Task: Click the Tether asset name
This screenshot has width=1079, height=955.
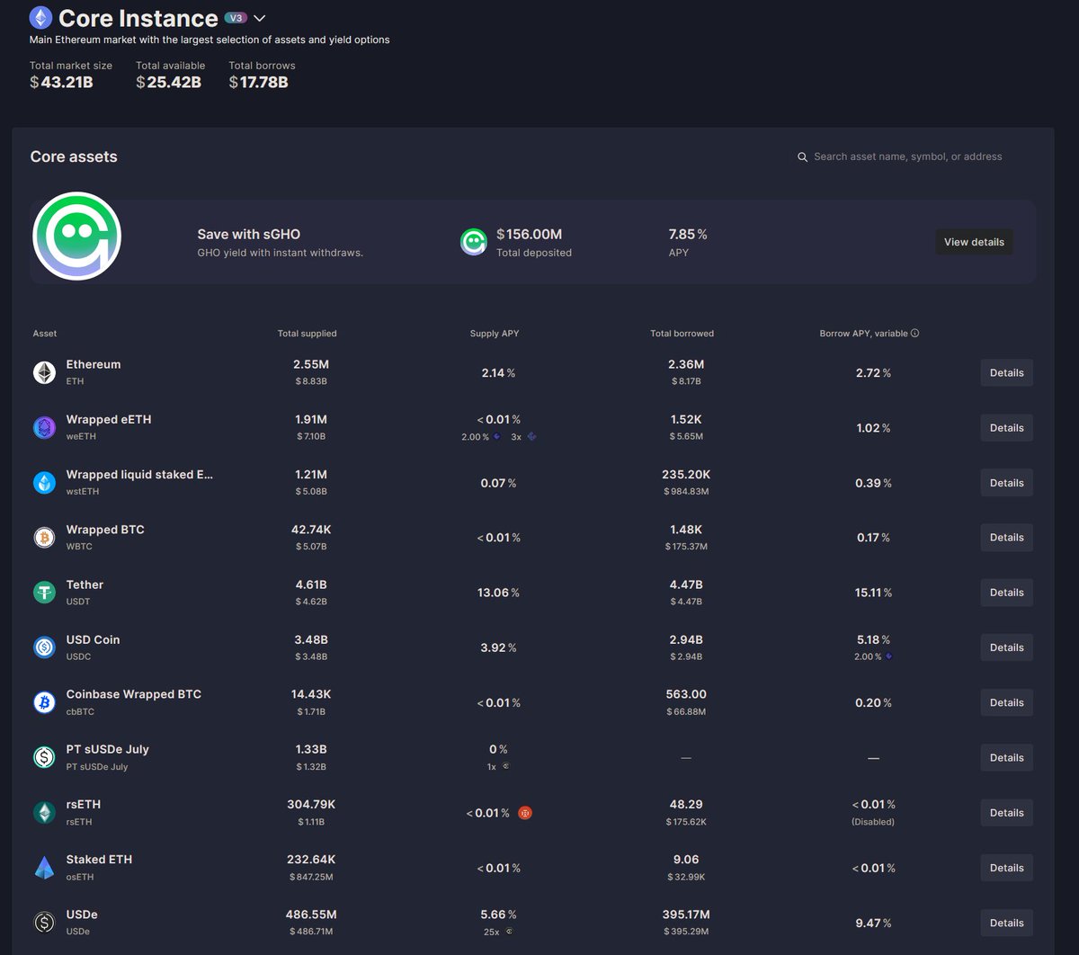Action: (x=85, y=585)
